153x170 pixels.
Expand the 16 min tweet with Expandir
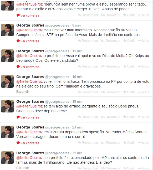click(23, 92)
